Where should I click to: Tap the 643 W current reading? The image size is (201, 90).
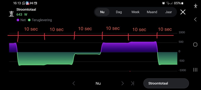(22, 14)
